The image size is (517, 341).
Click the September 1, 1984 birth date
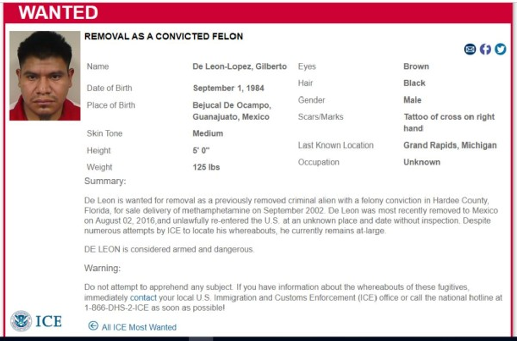click(x=228, y=88)
